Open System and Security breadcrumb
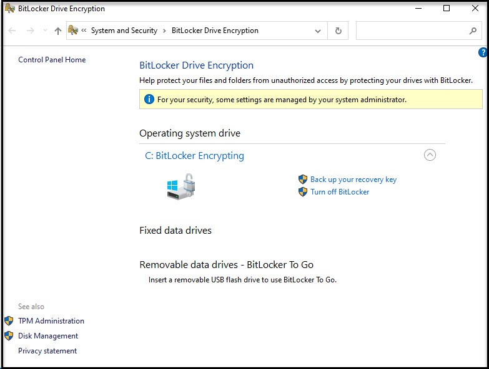Screen dimensions: 489x369 (124, 31)
